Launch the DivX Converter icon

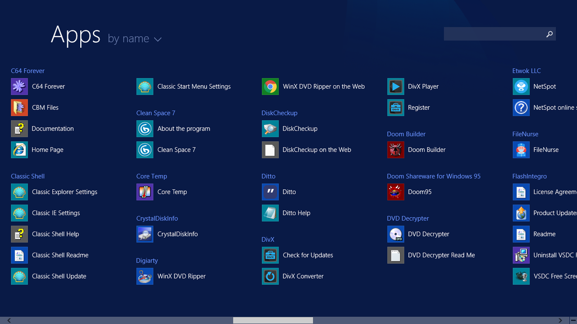(x=270, y=276)
